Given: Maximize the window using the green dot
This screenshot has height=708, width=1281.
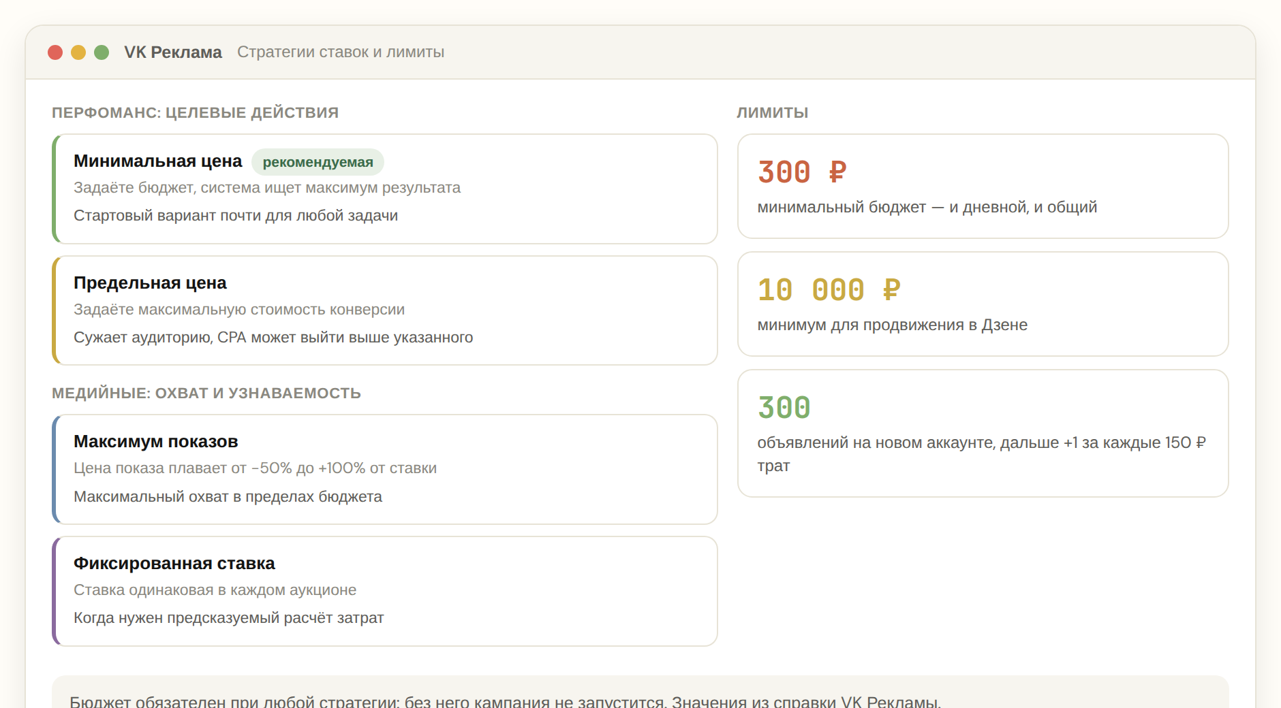Looking at the screenshot, I should [102, 52].
